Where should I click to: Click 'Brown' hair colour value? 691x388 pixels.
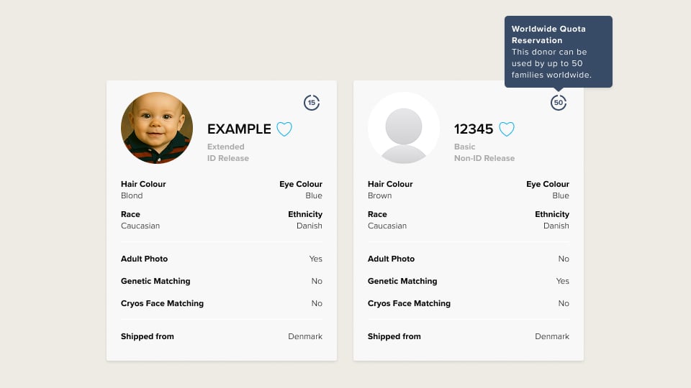point(379,195)
